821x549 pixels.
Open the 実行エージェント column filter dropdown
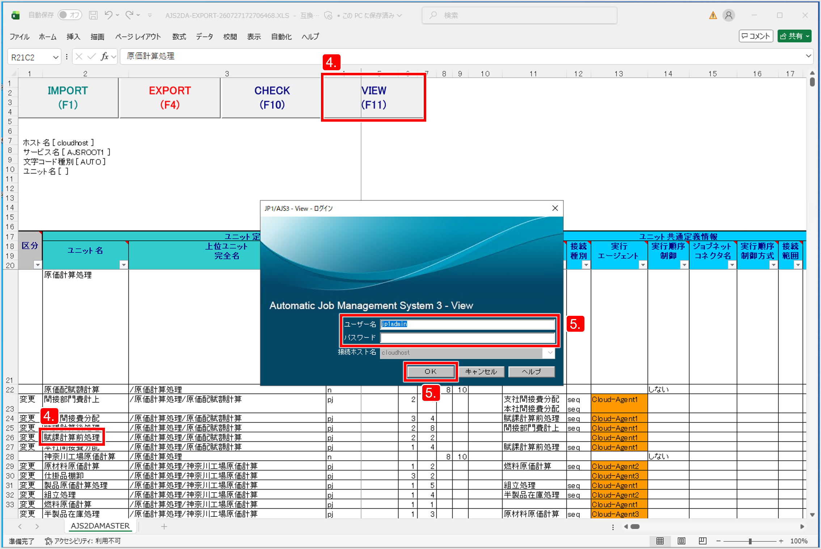pos(643,265)
